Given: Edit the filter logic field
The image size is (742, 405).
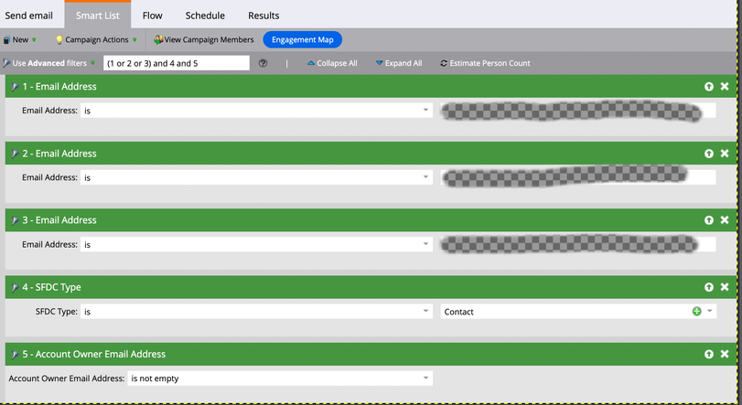Looking at the screenshot, I should pos(176,63).
